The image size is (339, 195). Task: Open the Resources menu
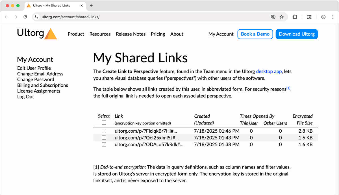(x=100, y=34)
